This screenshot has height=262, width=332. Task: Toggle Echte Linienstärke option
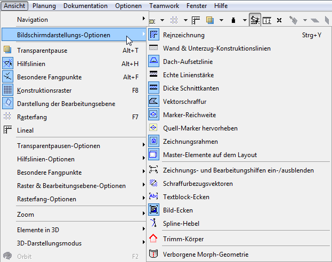(239, 75)
